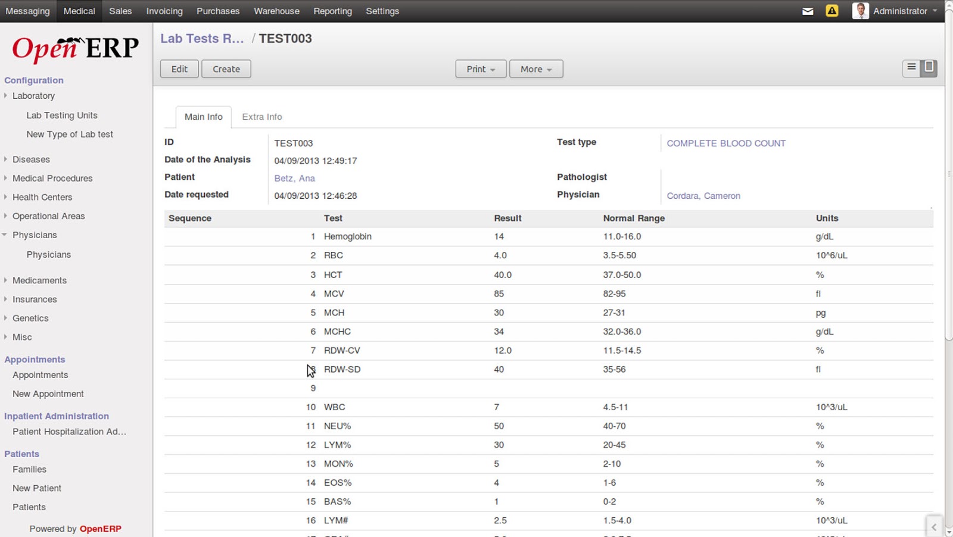Viewport: 953px width, 537px height.
Task: Switch to form view icon
Action: coord(929,68)
